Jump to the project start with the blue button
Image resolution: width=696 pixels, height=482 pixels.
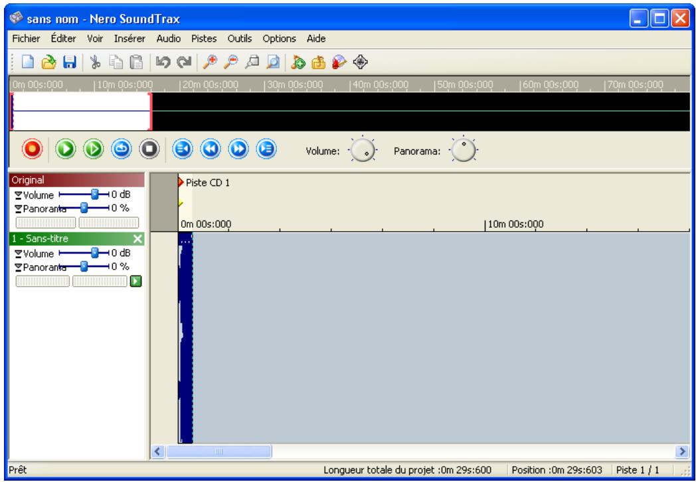point(183,149)
